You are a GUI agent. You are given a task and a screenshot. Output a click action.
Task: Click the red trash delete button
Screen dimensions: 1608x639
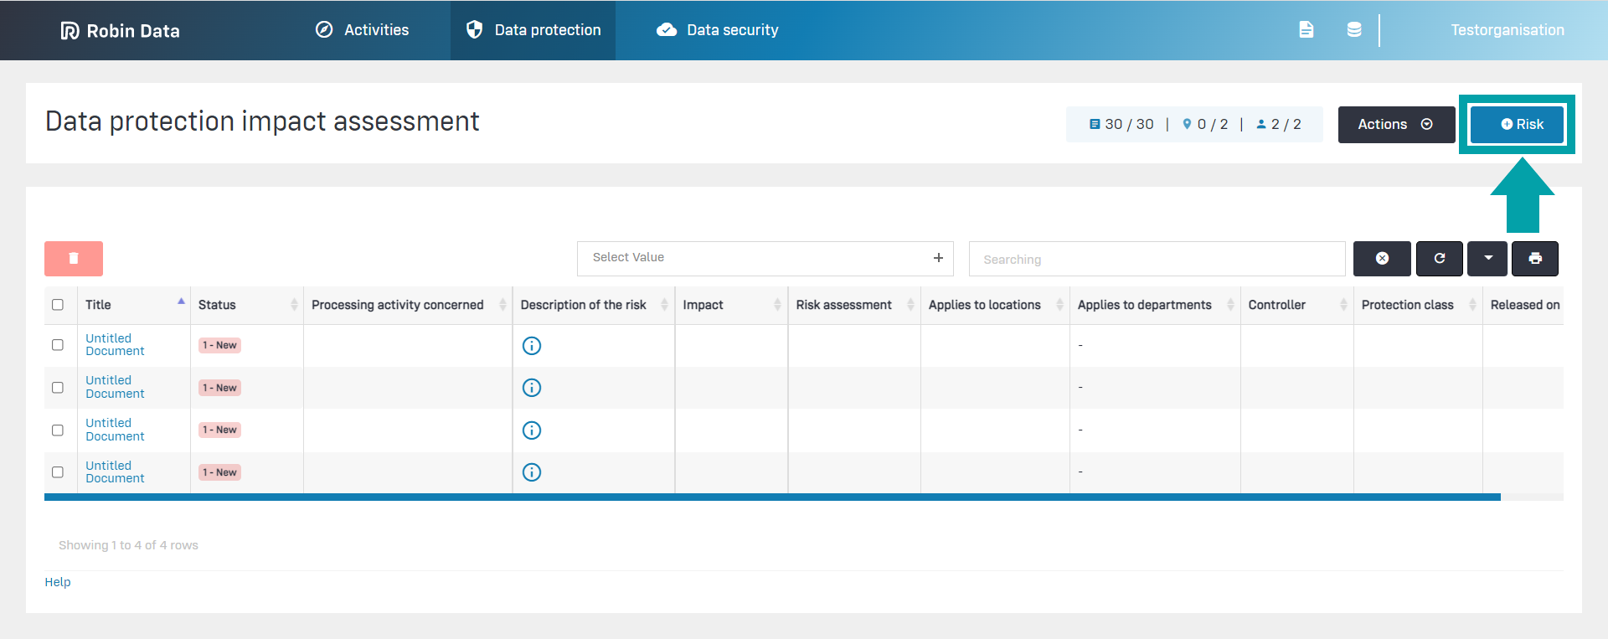tap(74, 259)
